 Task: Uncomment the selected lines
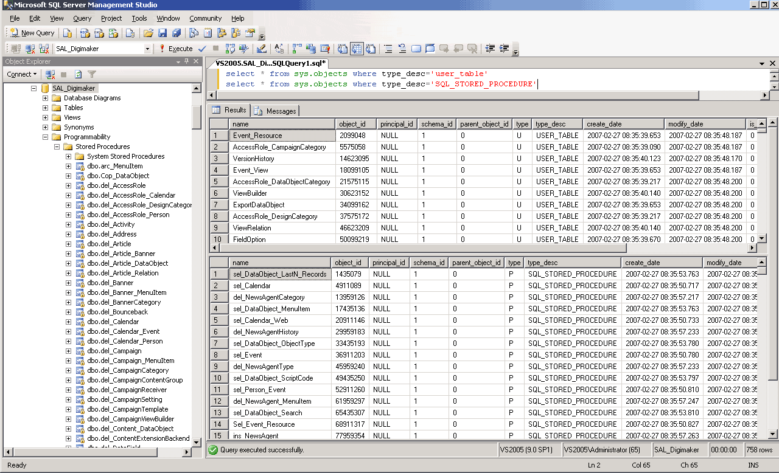pyautogui.click(x=402, y=49)
